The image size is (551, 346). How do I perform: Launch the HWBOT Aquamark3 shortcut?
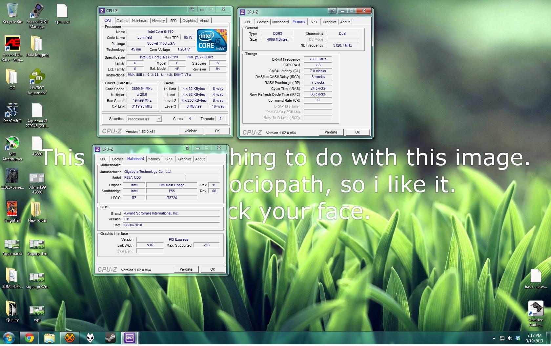(x=37, y=82)
